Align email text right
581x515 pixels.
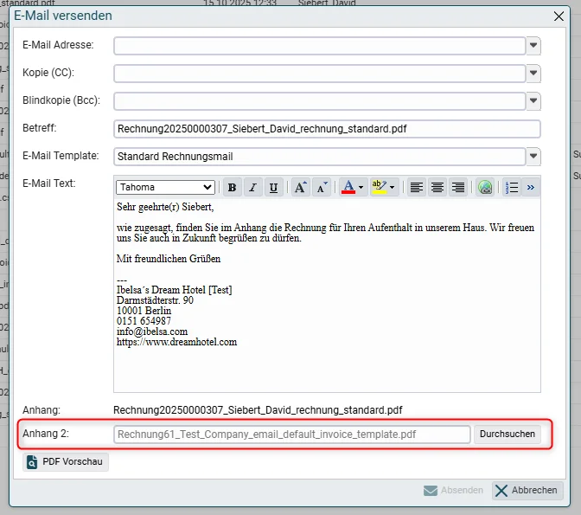click(458, 187)
